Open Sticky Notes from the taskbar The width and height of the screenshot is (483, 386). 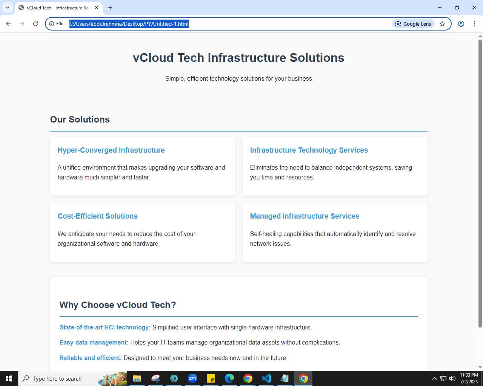tap(211, 378)
